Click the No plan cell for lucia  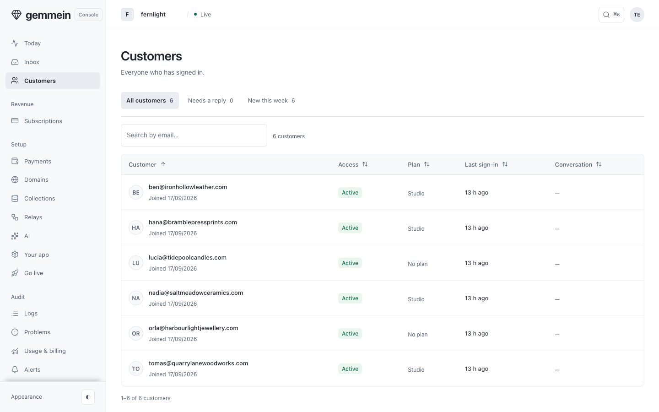tap(418, 264)
